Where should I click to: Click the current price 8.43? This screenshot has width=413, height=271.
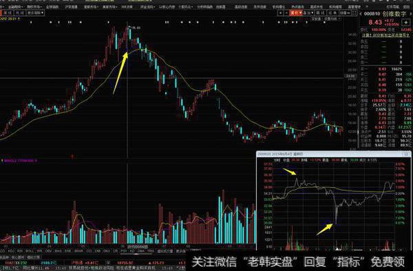[x=375, y=22]
